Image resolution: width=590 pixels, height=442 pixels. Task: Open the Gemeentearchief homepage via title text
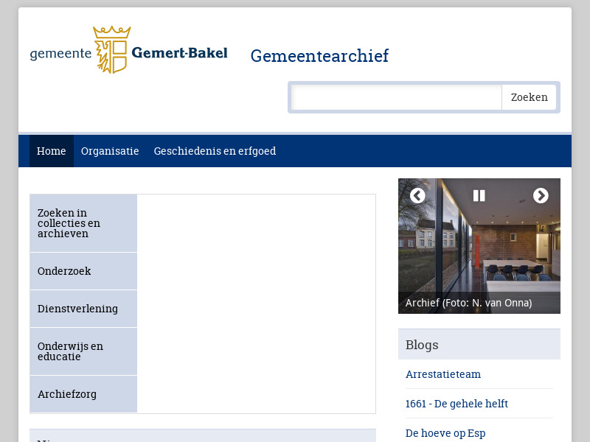(x=319, y=56)
